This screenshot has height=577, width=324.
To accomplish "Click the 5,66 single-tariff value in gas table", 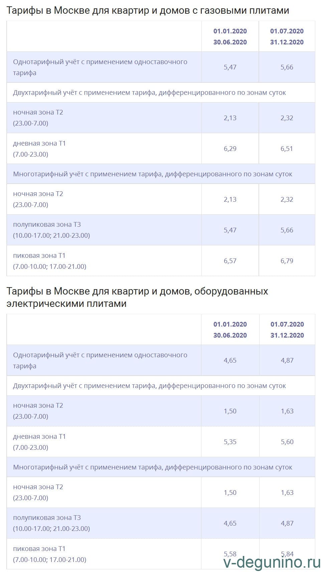I will [x=287, y=67].
